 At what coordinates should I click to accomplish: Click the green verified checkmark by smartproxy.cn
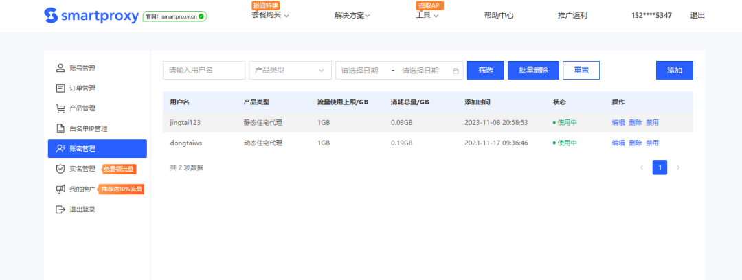point(201,16)
